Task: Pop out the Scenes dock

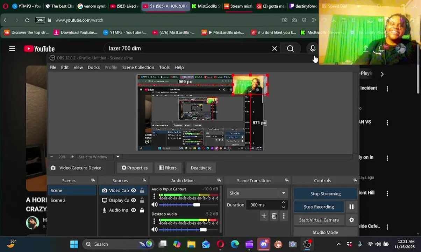Action: point(93,181)
